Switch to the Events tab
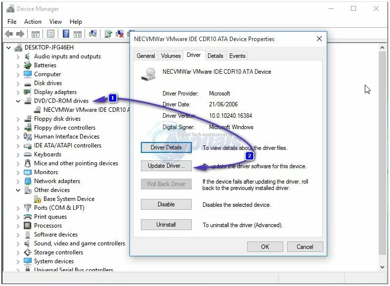 click(237, 56)
